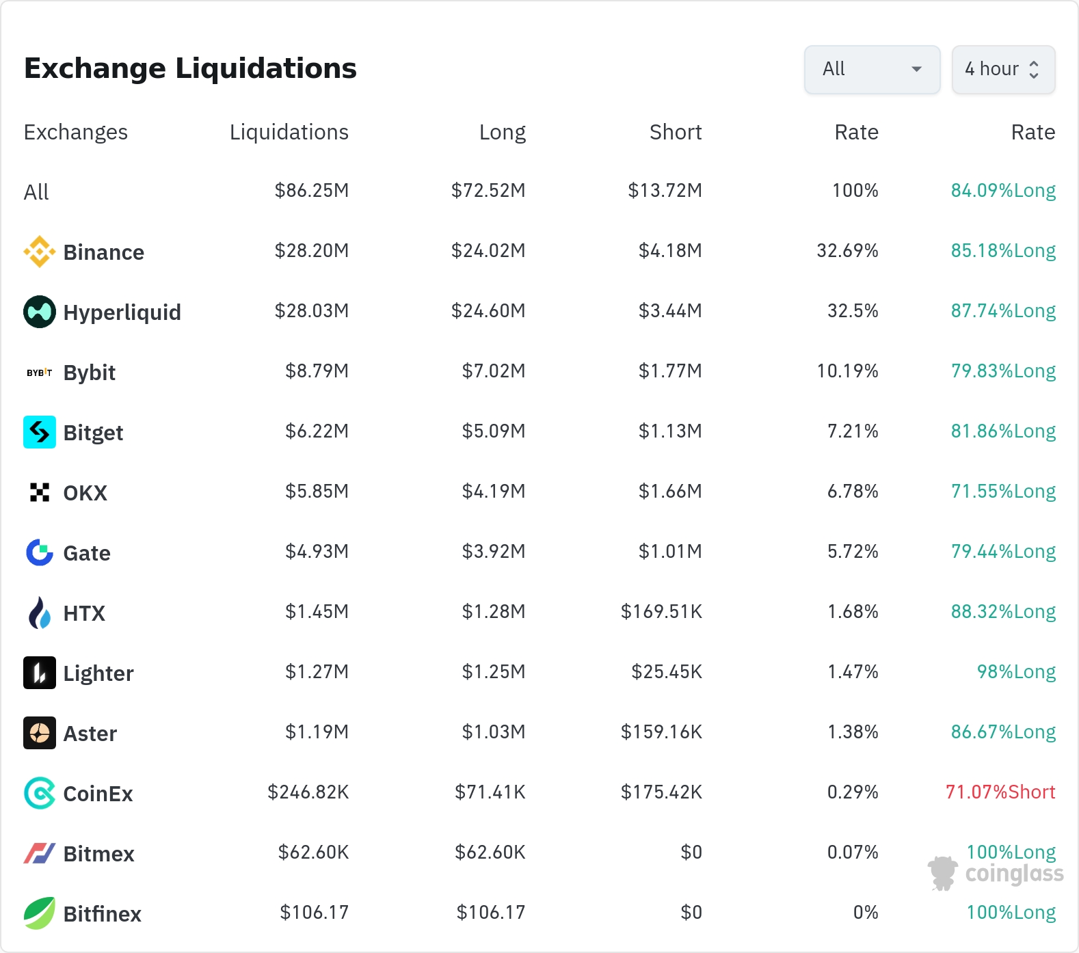This screenshot has width=1079, height=953.
Task: Click the Bitget logo icon
Action: [x=40, y=432]
